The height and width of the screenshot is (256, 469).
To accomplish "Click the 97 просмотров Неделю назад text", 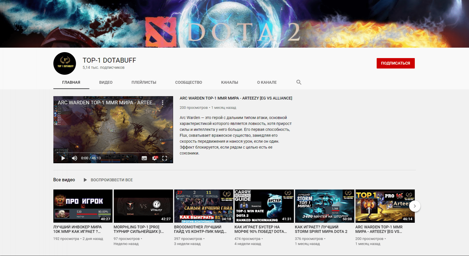I will 128,241.
